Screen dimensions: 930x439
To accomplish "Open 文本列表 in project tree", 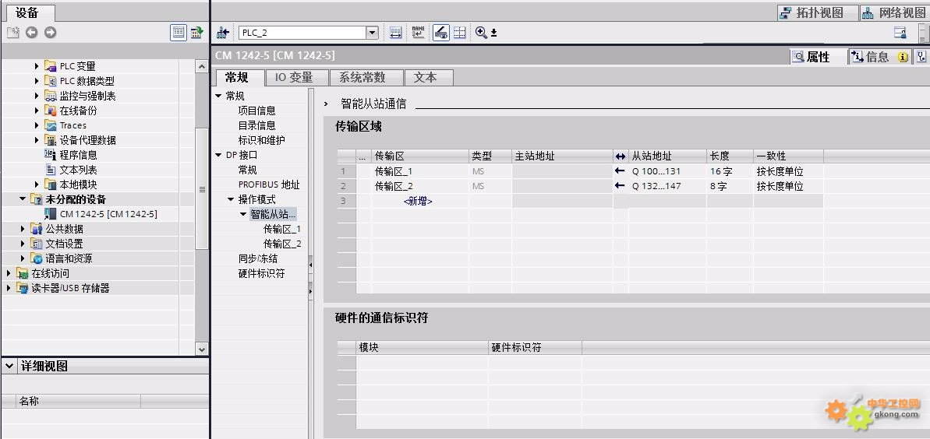I will pyautogui.click(x=78, y=170).
